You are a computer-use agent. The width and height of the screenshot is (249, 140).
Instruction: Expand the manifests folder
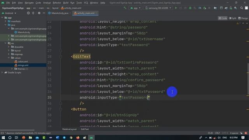pos(5,21)
